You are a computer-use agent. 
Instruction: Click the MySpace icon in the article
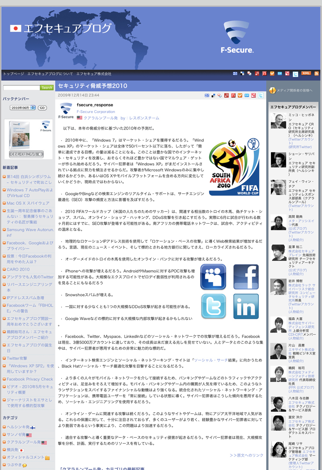(213, 277)
